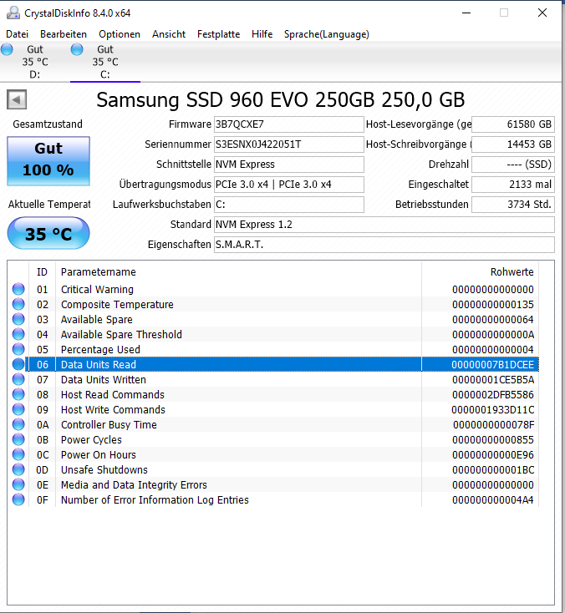
Task: Click the Betriebsstunden value 3734 Std.
Action: coord(513,205)
